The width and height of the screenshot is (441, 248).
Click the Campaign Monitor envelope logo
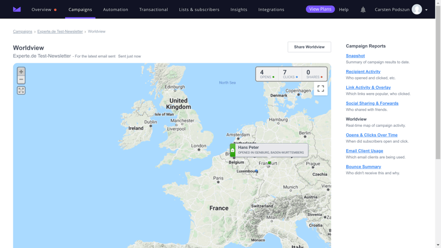[x=17, y=9]
